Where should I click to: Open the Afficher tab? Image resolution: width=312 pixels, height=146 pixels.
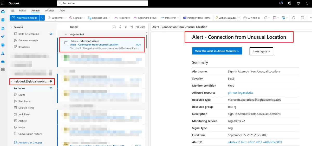point(49,11)
